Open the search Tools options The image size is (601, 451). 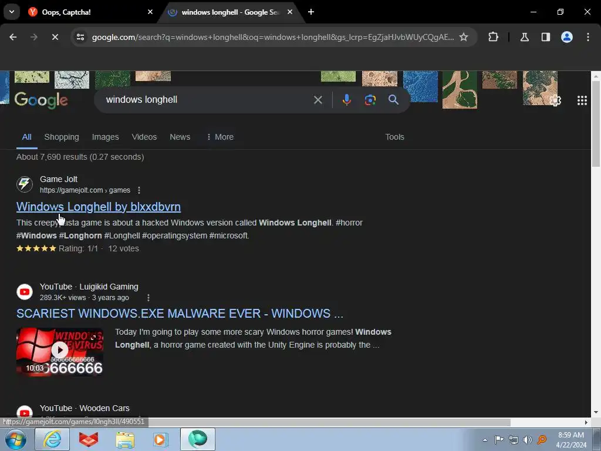394,137
